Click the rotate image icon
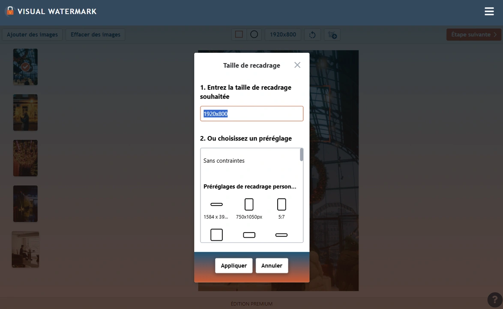This screenshot has height=309, width=503. (312, 35)
